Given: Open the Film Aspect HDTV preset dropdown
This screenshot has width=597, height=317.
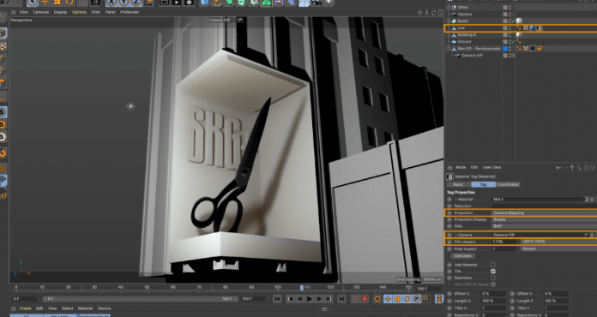Looking at the screenshot, I should pyautogui.click(x=558, y=242).
